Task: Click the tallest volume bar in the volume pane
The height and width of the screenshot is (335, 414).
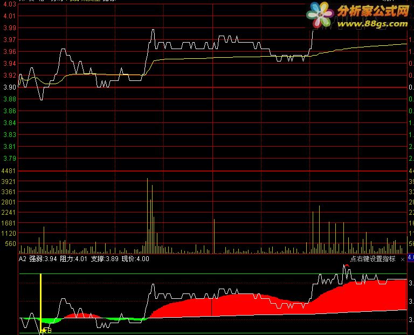Action: click(147, 216)
